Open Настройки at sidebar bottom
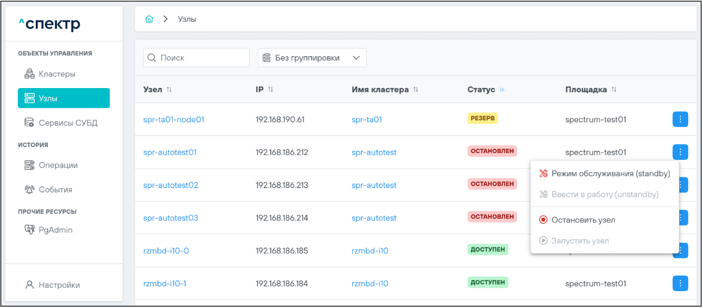702x307 pixels. [x=59, y=285]
